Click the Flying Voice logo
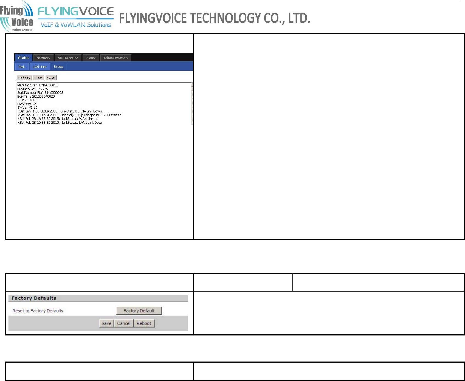 point(17,16)
